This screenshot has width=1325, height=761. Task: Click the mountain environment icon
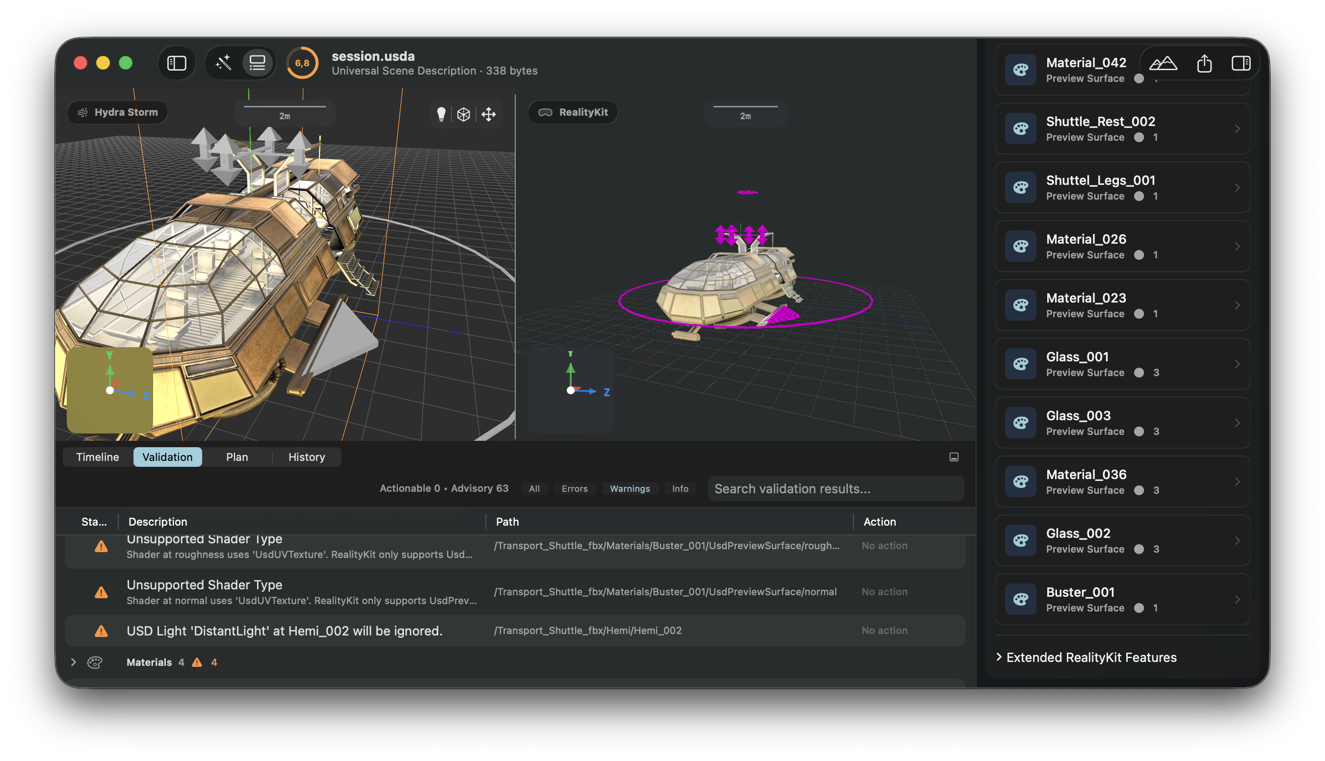1163,63
